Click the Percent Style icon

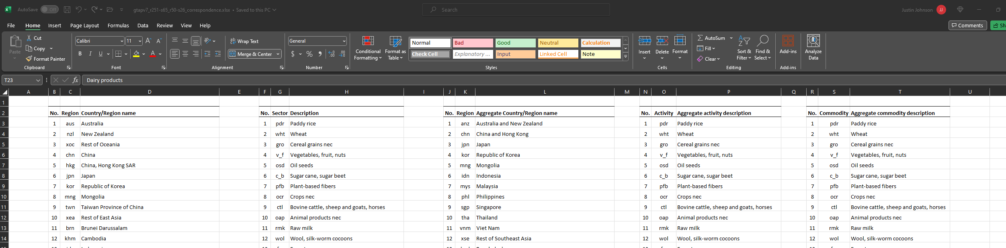point(309,54)
